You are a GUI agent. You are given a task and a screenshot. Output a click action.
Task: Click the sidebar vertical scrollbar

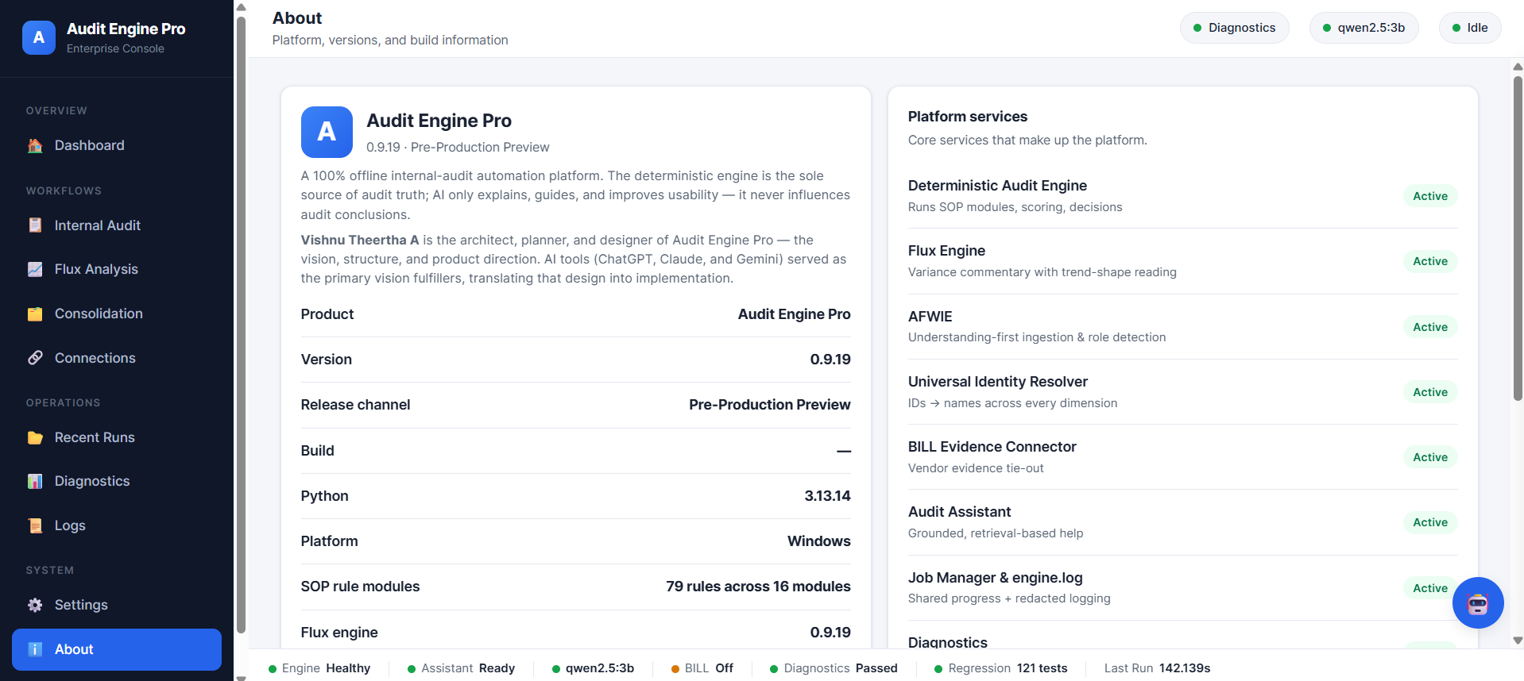pos(241,325)
